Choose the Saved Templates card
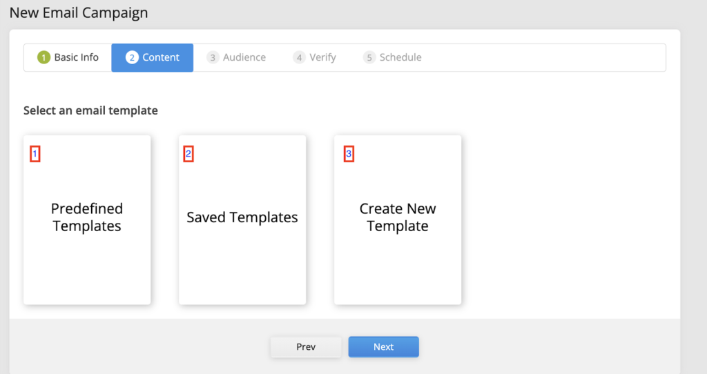The width and height of the screenshot is (707, 374). click(242, 220)
